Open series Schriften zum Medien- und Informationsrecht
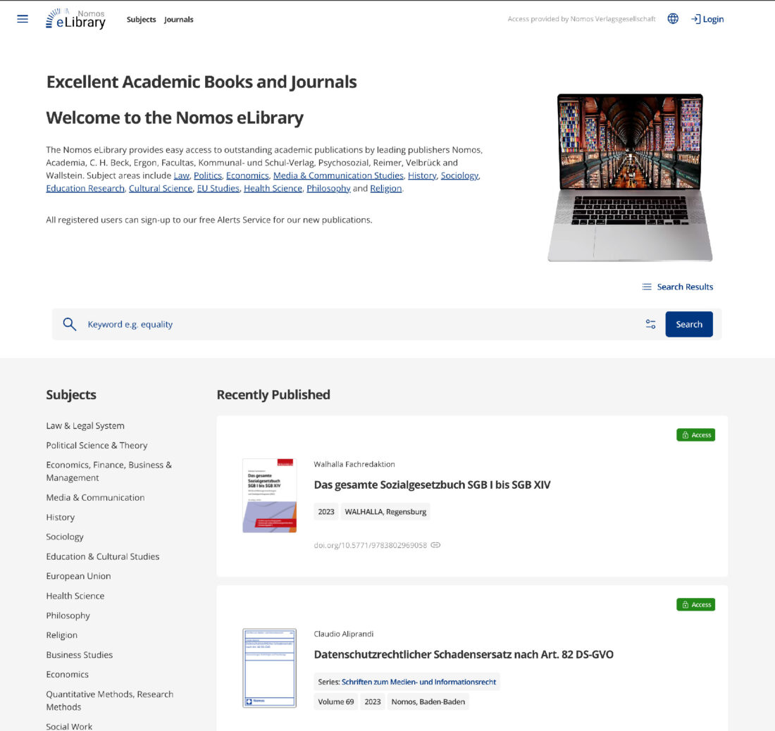775x731 pixels. [x=418, y=682]
